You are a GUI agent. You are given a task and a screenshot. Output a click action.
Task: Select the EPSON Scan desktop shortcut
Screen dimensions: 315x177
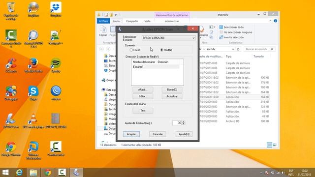11,121
